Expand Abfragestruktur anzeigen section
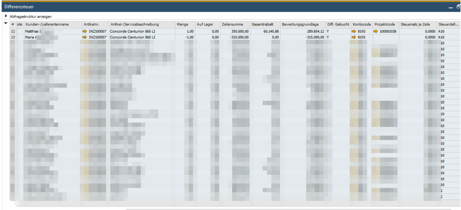The height and width of the screenshot is (210, 461). click(x=6, y=16)
